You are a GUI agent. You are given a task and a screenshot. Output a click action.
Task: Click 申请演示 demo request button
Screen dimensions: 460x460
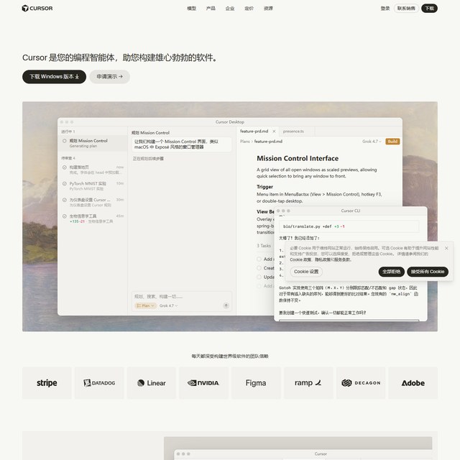[109, 77]
